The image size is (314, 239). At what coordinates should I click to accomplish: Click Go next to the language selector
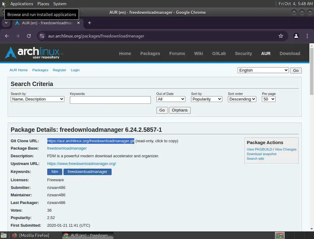point(296,70)
